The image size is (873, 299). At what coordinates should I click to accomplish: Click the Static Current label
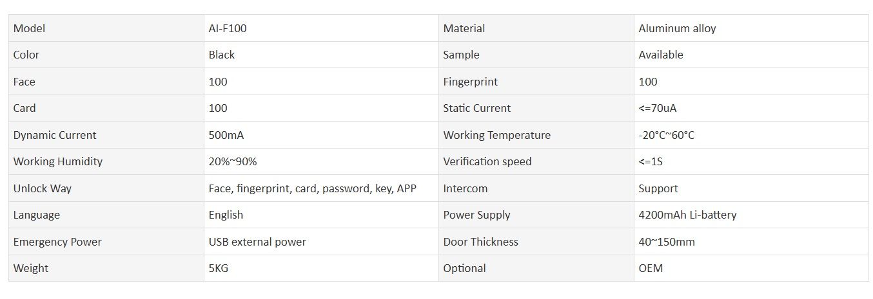[476, 108]
